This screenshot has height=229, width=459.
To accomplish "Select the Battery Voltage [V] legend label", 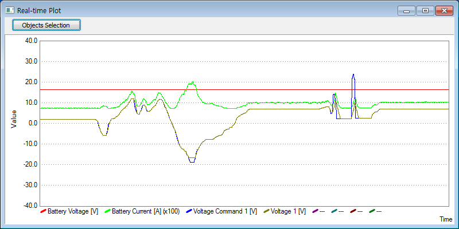I will click(x=73, y=211).
